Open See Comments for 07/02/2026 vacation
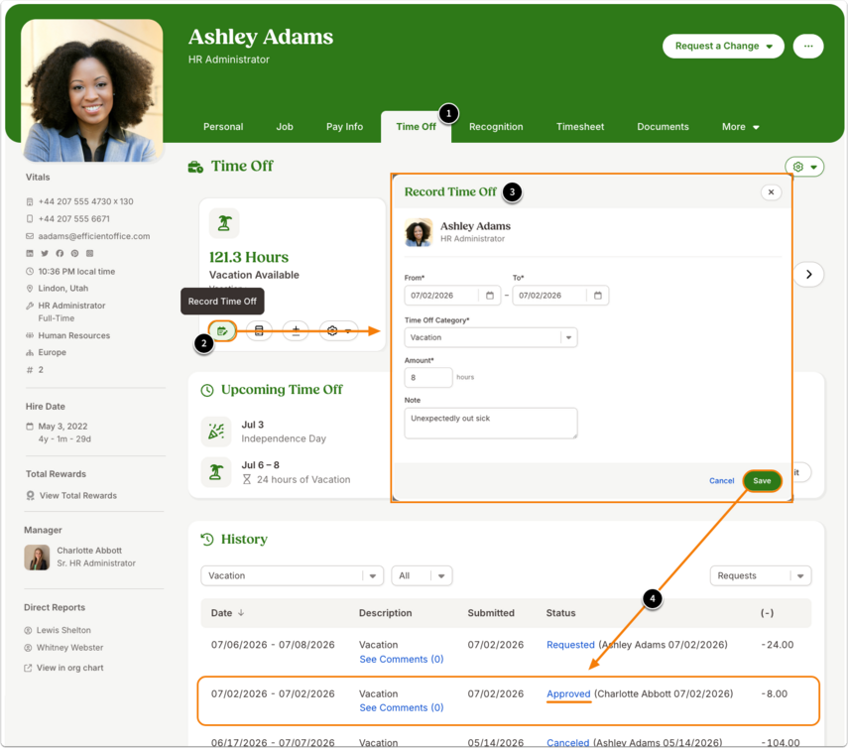 (x=402, y=708)
